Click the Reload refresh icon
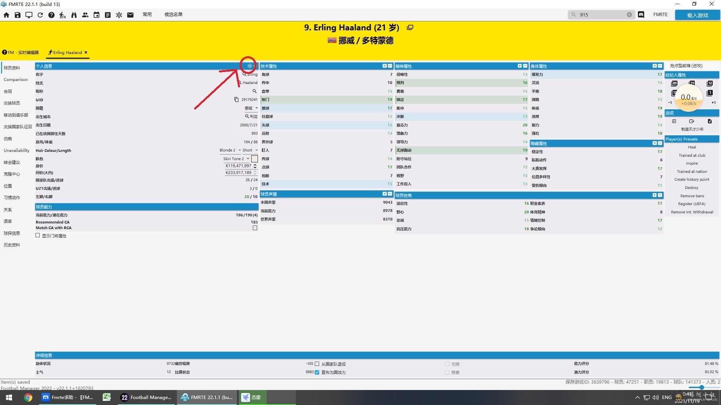The height and width of the screenshot is (405, 721). (40, 15)
